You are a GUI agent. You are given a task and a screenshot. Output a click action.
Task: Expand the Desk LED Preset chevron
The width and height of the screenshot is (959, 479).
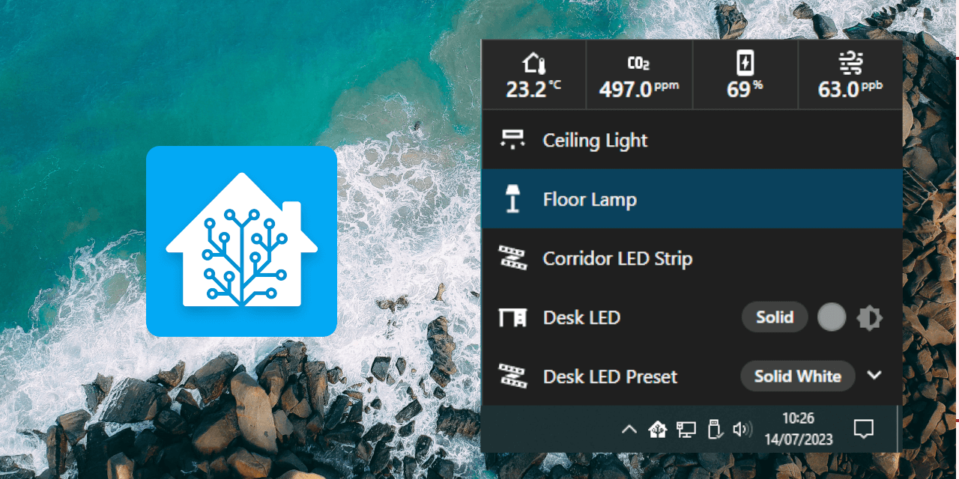click(x=874, y=376)
